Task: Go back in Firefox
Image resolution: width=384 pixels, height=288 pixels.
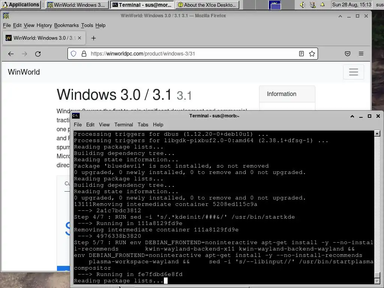Action: click(11, 54)
